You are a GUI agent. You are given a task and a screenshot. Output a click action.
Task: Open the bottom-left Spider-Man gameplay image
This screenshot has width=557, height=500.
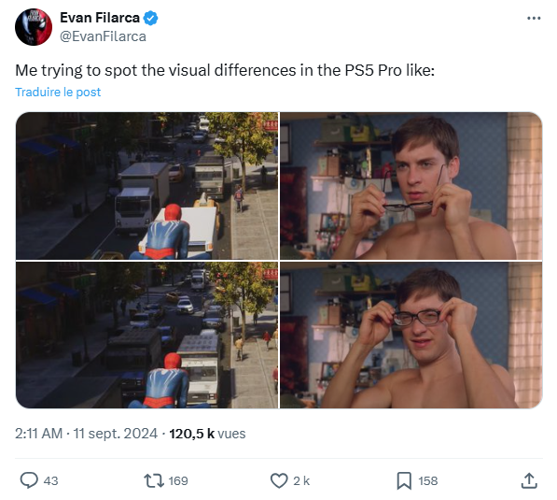click(147, 335)
